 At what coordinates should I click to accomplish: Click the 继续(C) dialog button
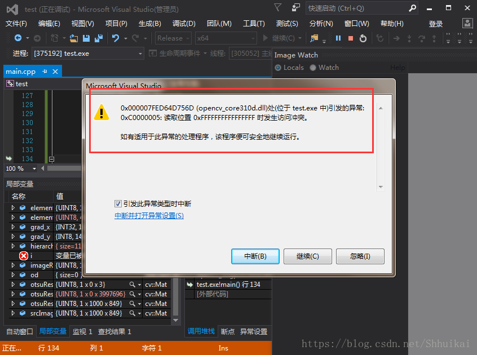point(307,256)
